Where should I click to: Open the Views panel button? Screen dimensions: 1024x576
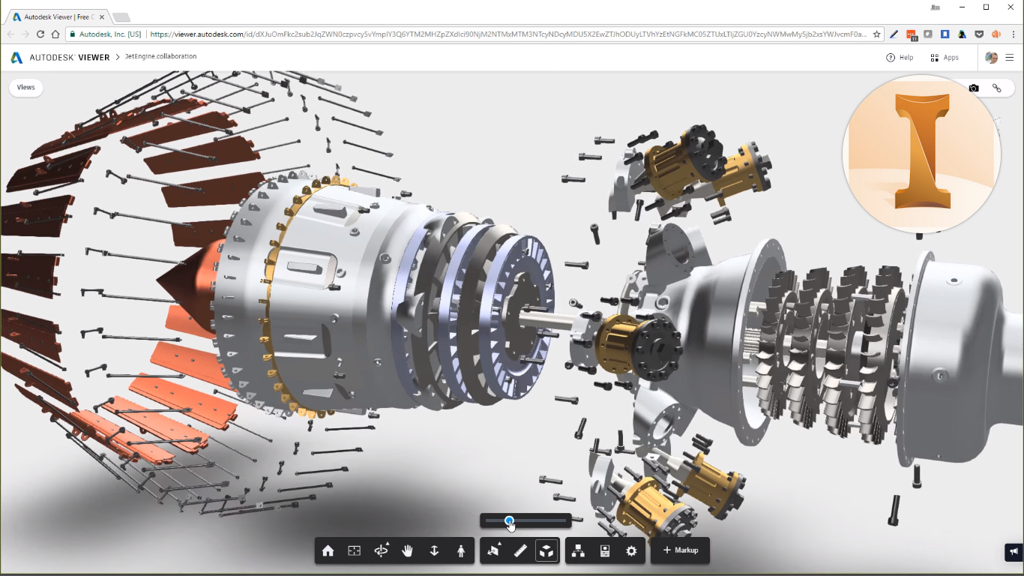click(26, 87)
